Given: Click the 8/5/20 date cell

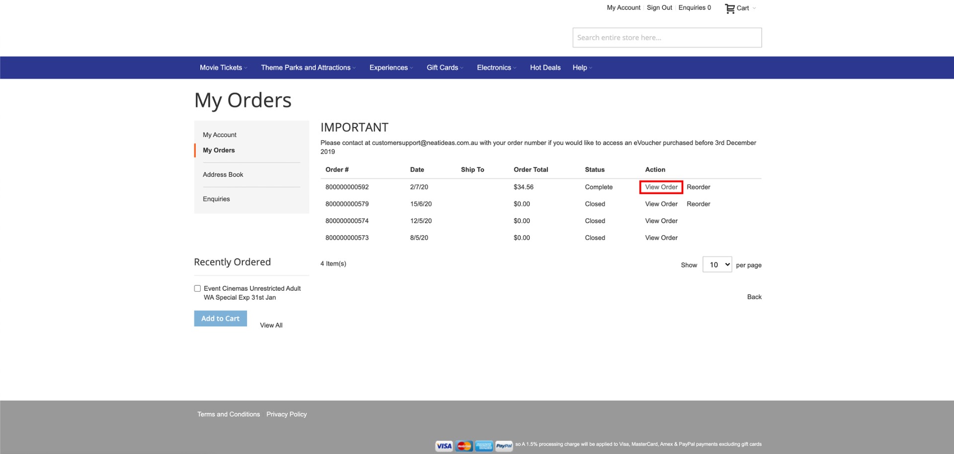Looking at the screenshot, I should (419, 238).
